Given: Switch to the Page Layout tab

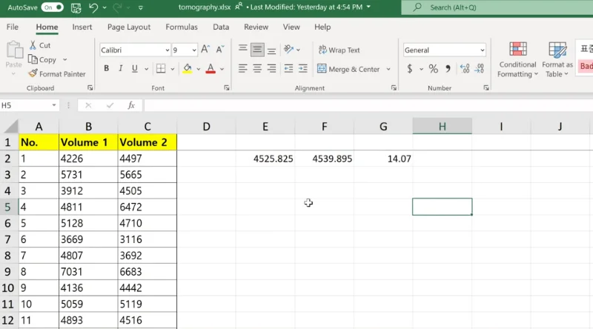Looking at the screenshot, I should tap(129, 27).
